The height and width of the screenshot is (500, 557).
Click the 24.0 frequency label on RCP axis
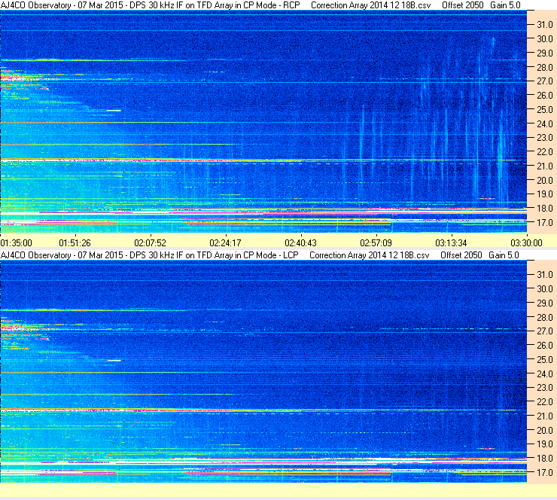click(x=545, y=124)
